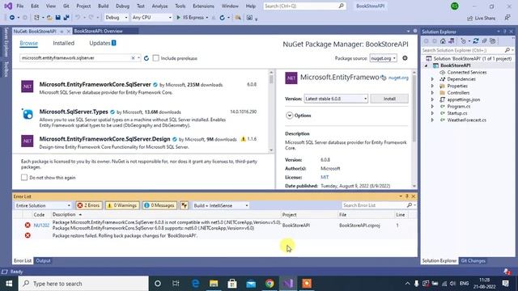Expand the Dependencies node
This screenshot has width=518, height=291.
(x=432, y=79)
